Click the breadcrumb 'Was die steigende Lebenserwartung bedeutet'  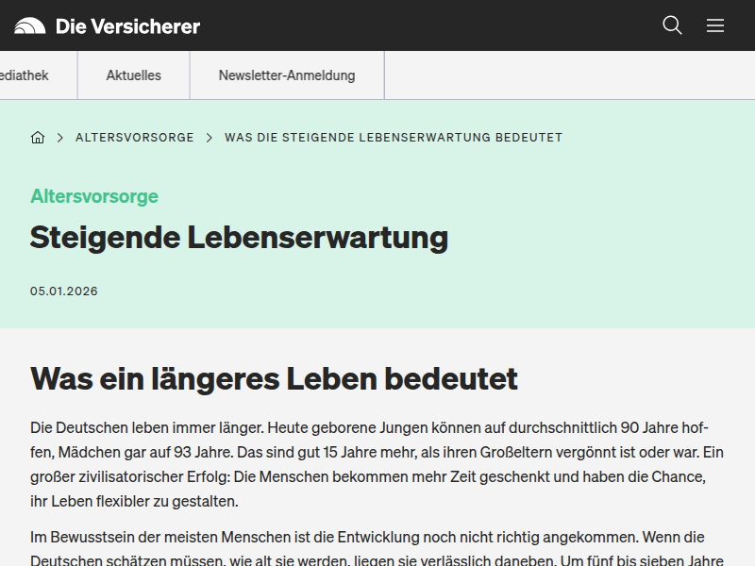tap(393, 137)
